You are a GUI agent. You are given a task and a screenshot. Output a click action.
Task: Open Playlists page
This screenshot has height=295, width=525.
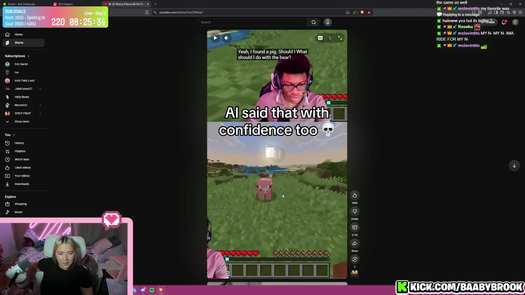[23, 151]
